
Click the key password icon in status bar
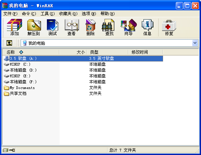coord(12,150)
